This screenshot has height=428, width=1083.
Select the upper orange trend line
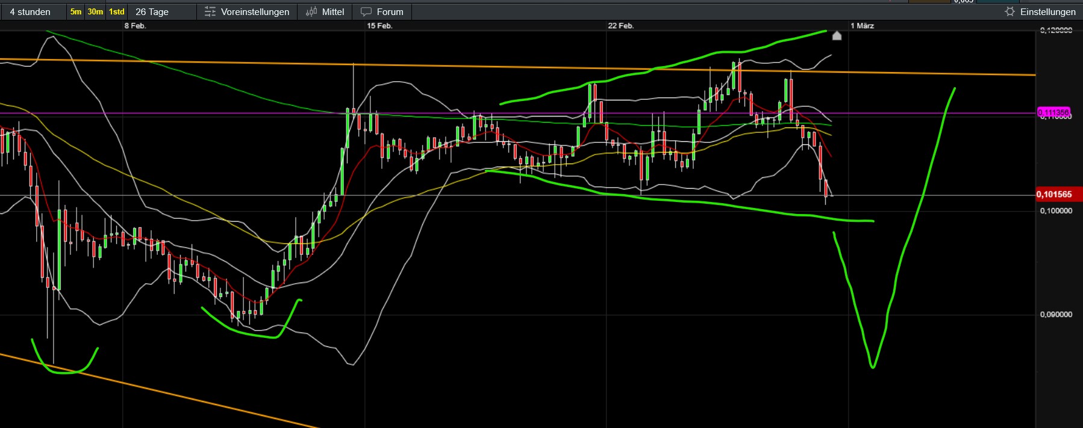coord(482,66)
